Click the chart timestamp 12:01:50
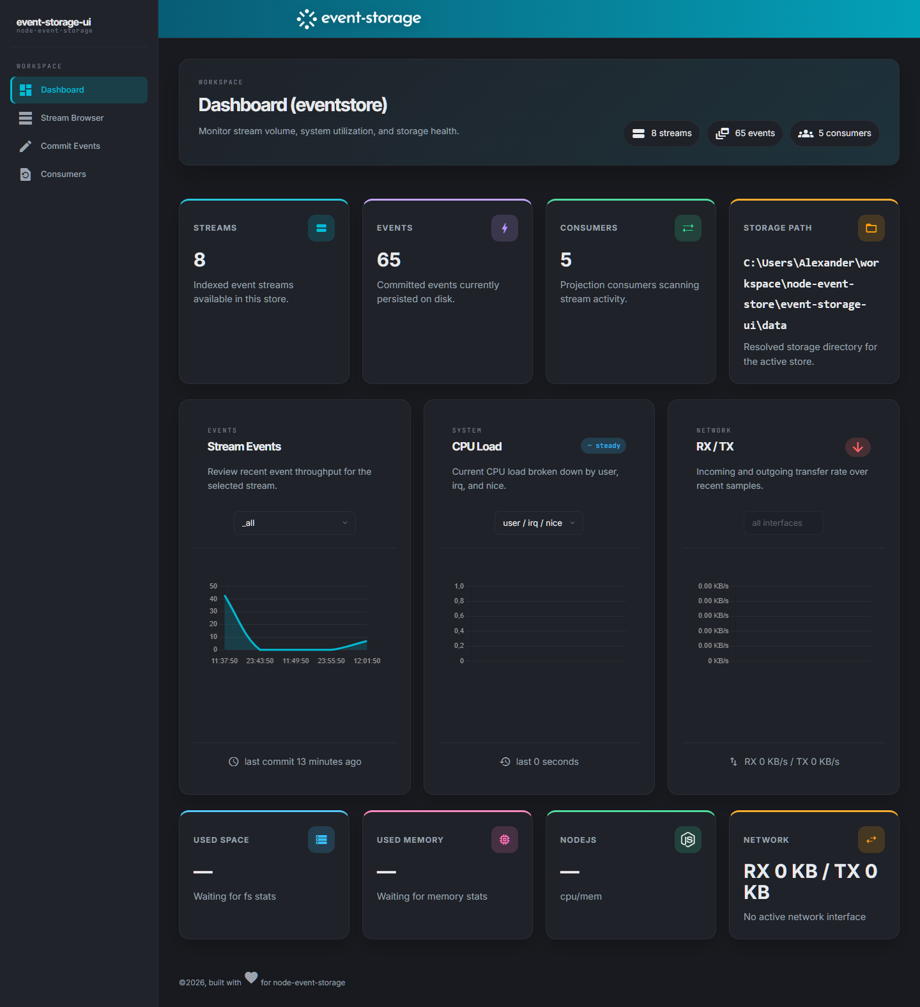 [367, 661]
